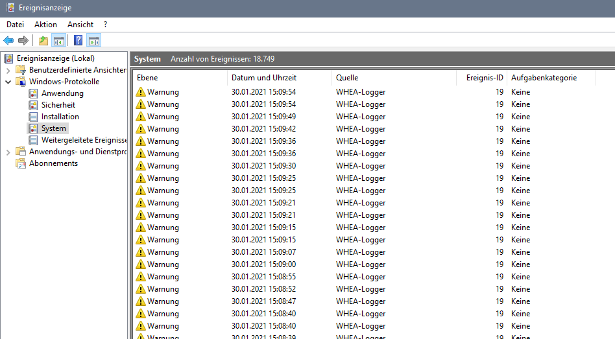Click the Anwendungs- und Dienstprotokolle folder icon
Viewport: 615px width, 339px height.
click(20, 152)
